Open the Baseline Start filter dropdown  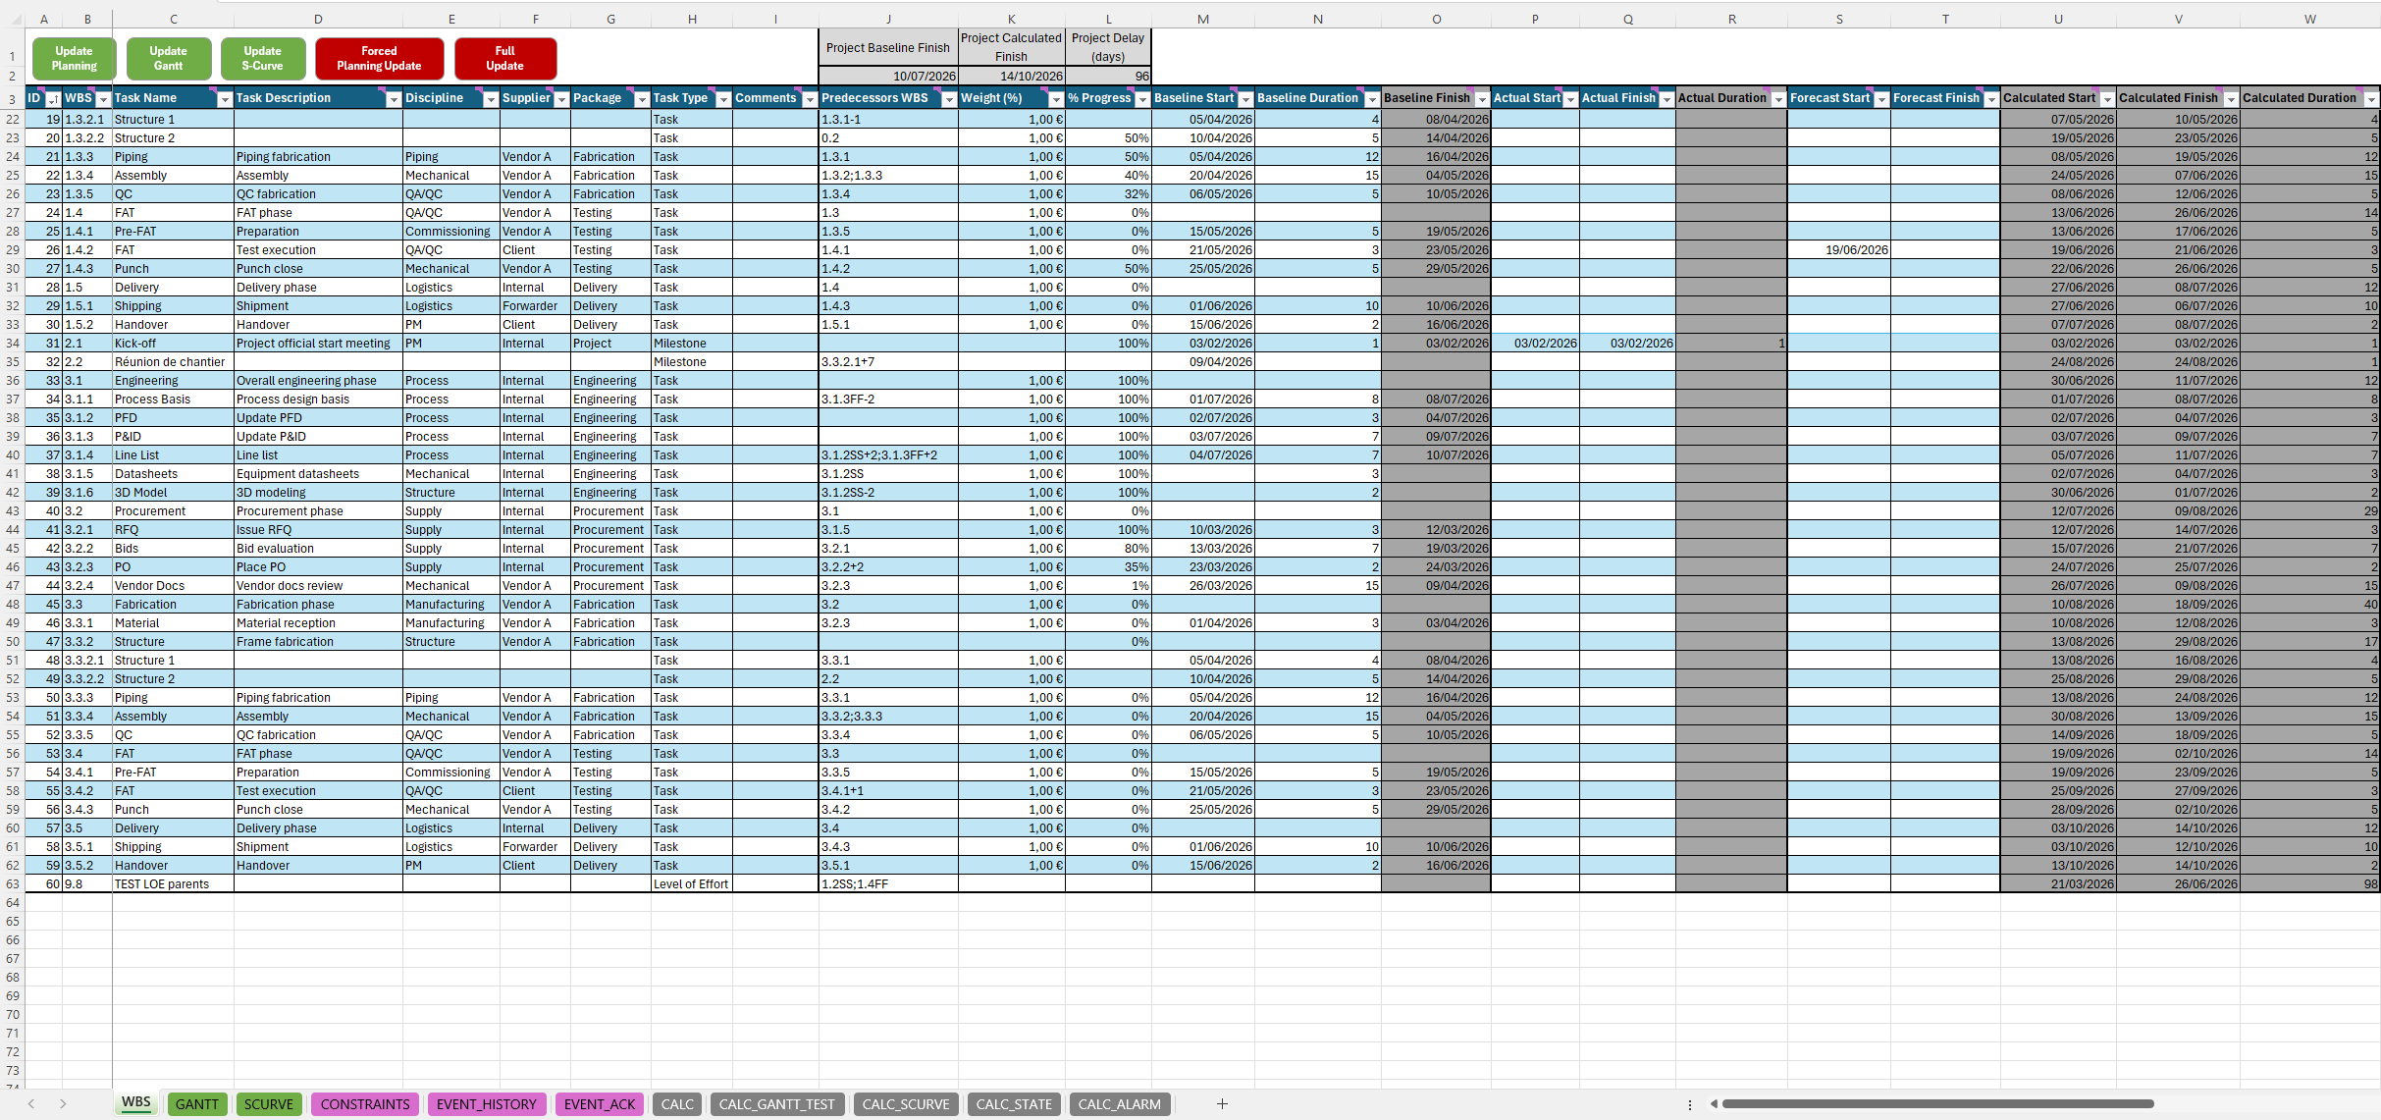(x=1245, y=99)
